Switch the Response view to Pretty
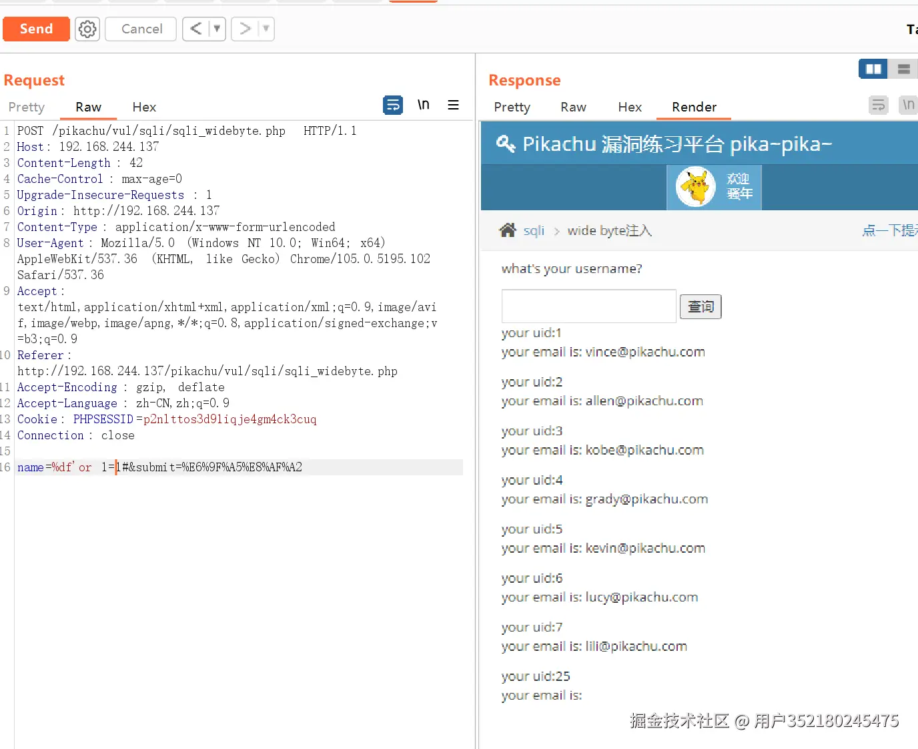 [512, 107]
